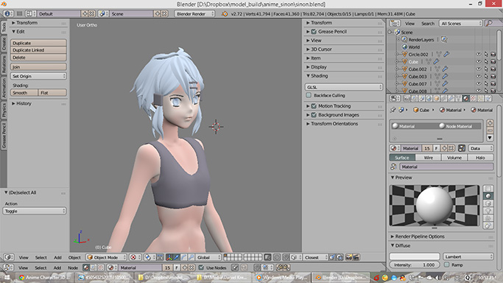
Task: Open the Blender Render engine dropdown
Action: tap(194, 14)
